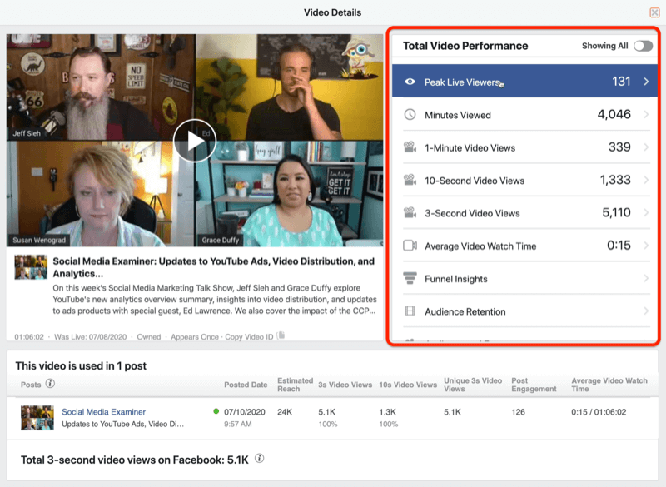The image size is (666, 487).
Task: Click the 5,110 three-second views value
Action: (616, 212)
